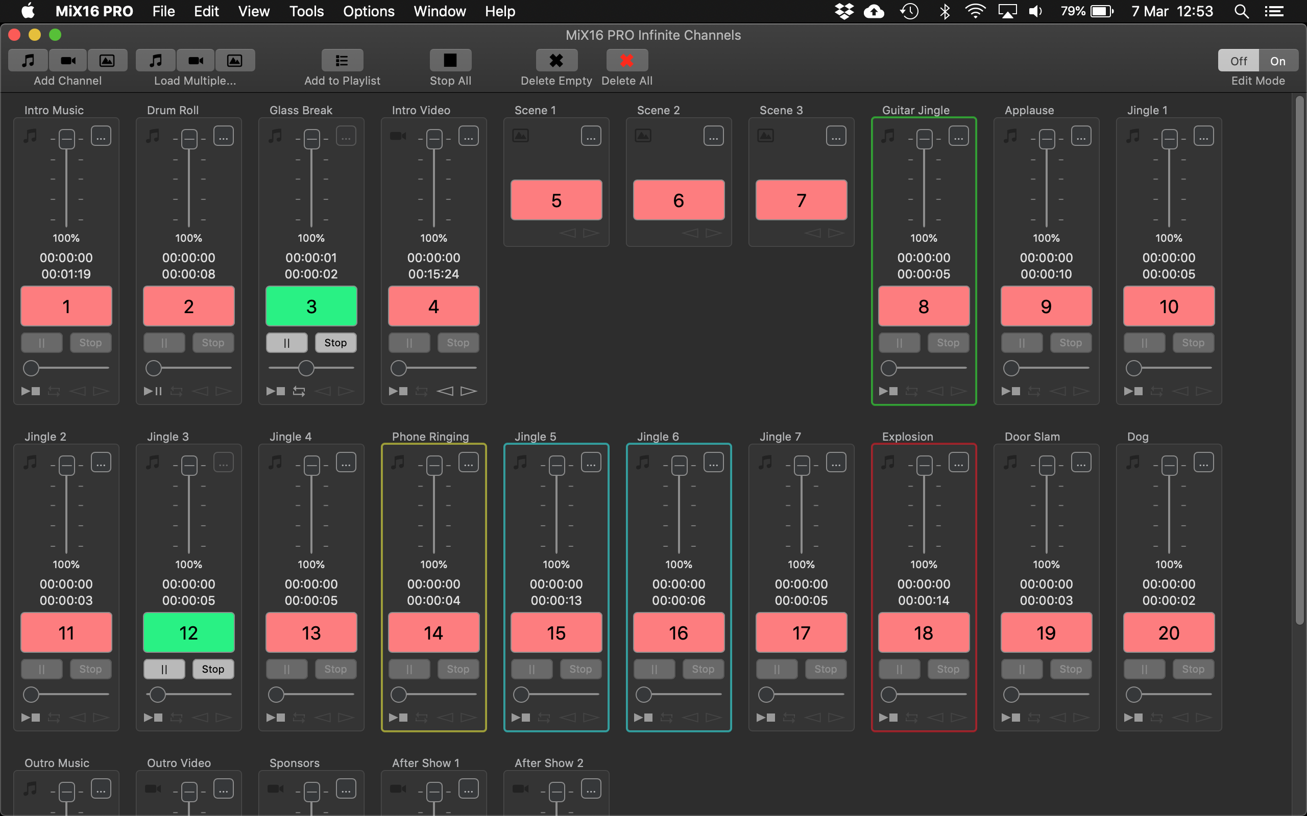Switch Edit Mode to Off

click(1239, 61)
